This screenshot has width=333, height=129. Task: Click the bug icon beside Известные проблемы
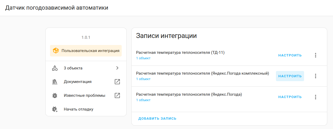[55, 95]
